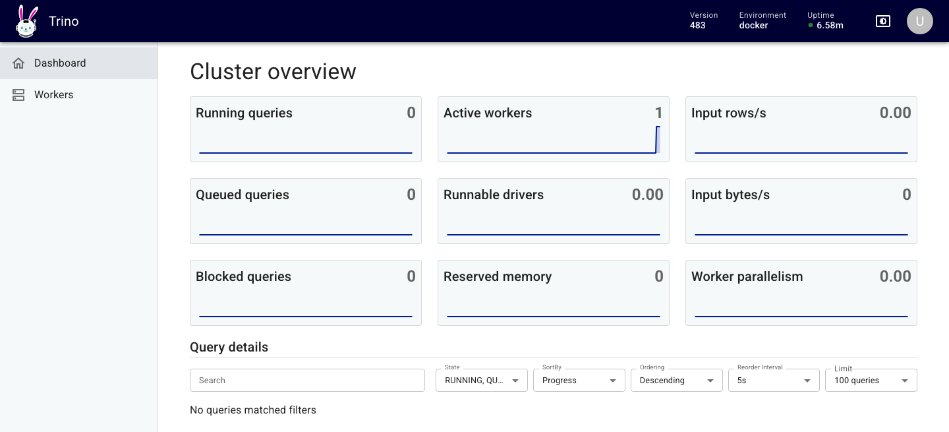Click the green uptime status dot
This screenshot has width=949, height=432.
pos(811,26)
